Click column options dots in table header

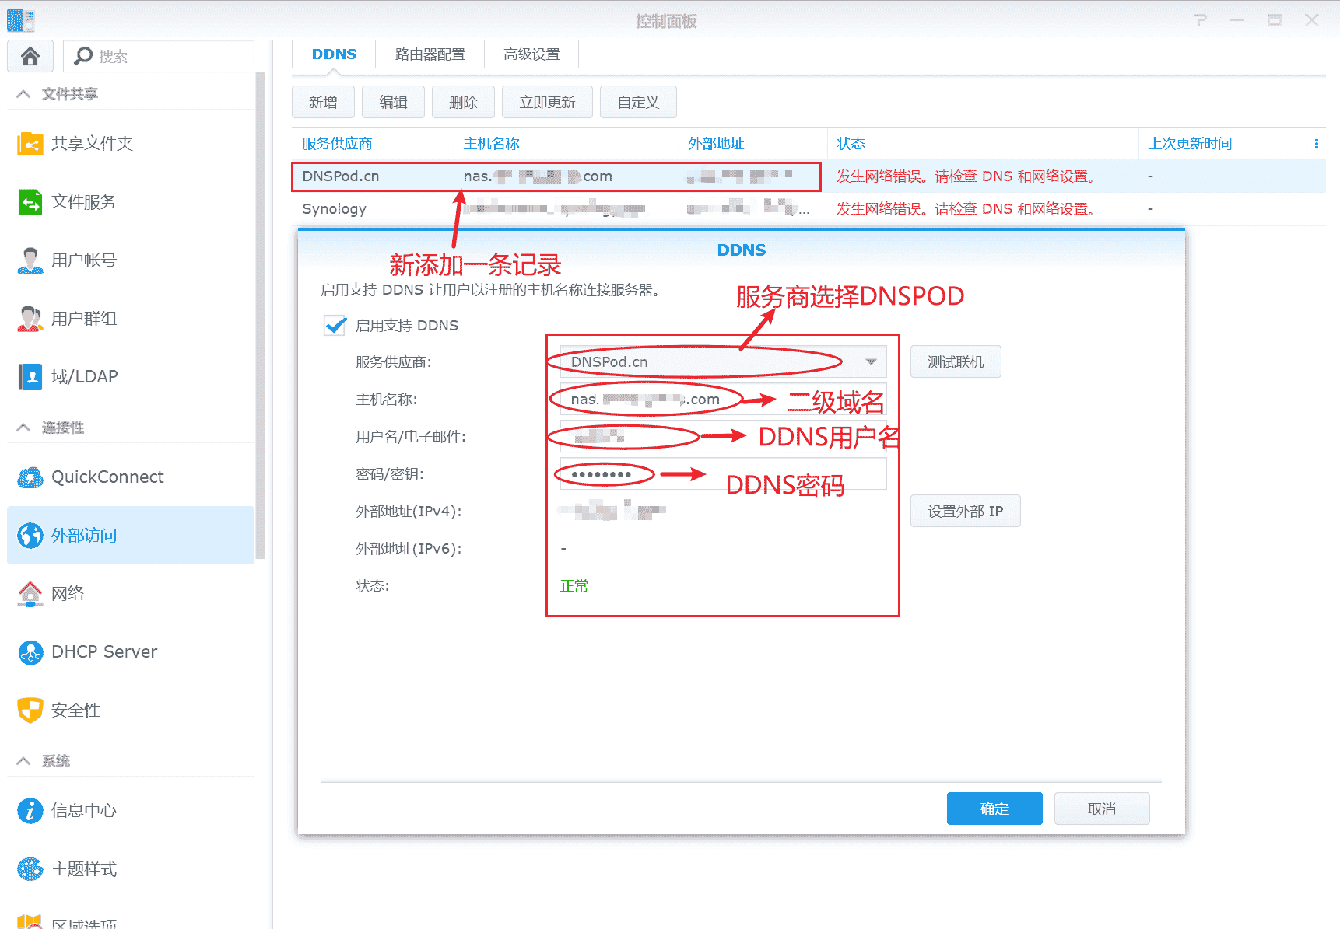[1316, 144]
